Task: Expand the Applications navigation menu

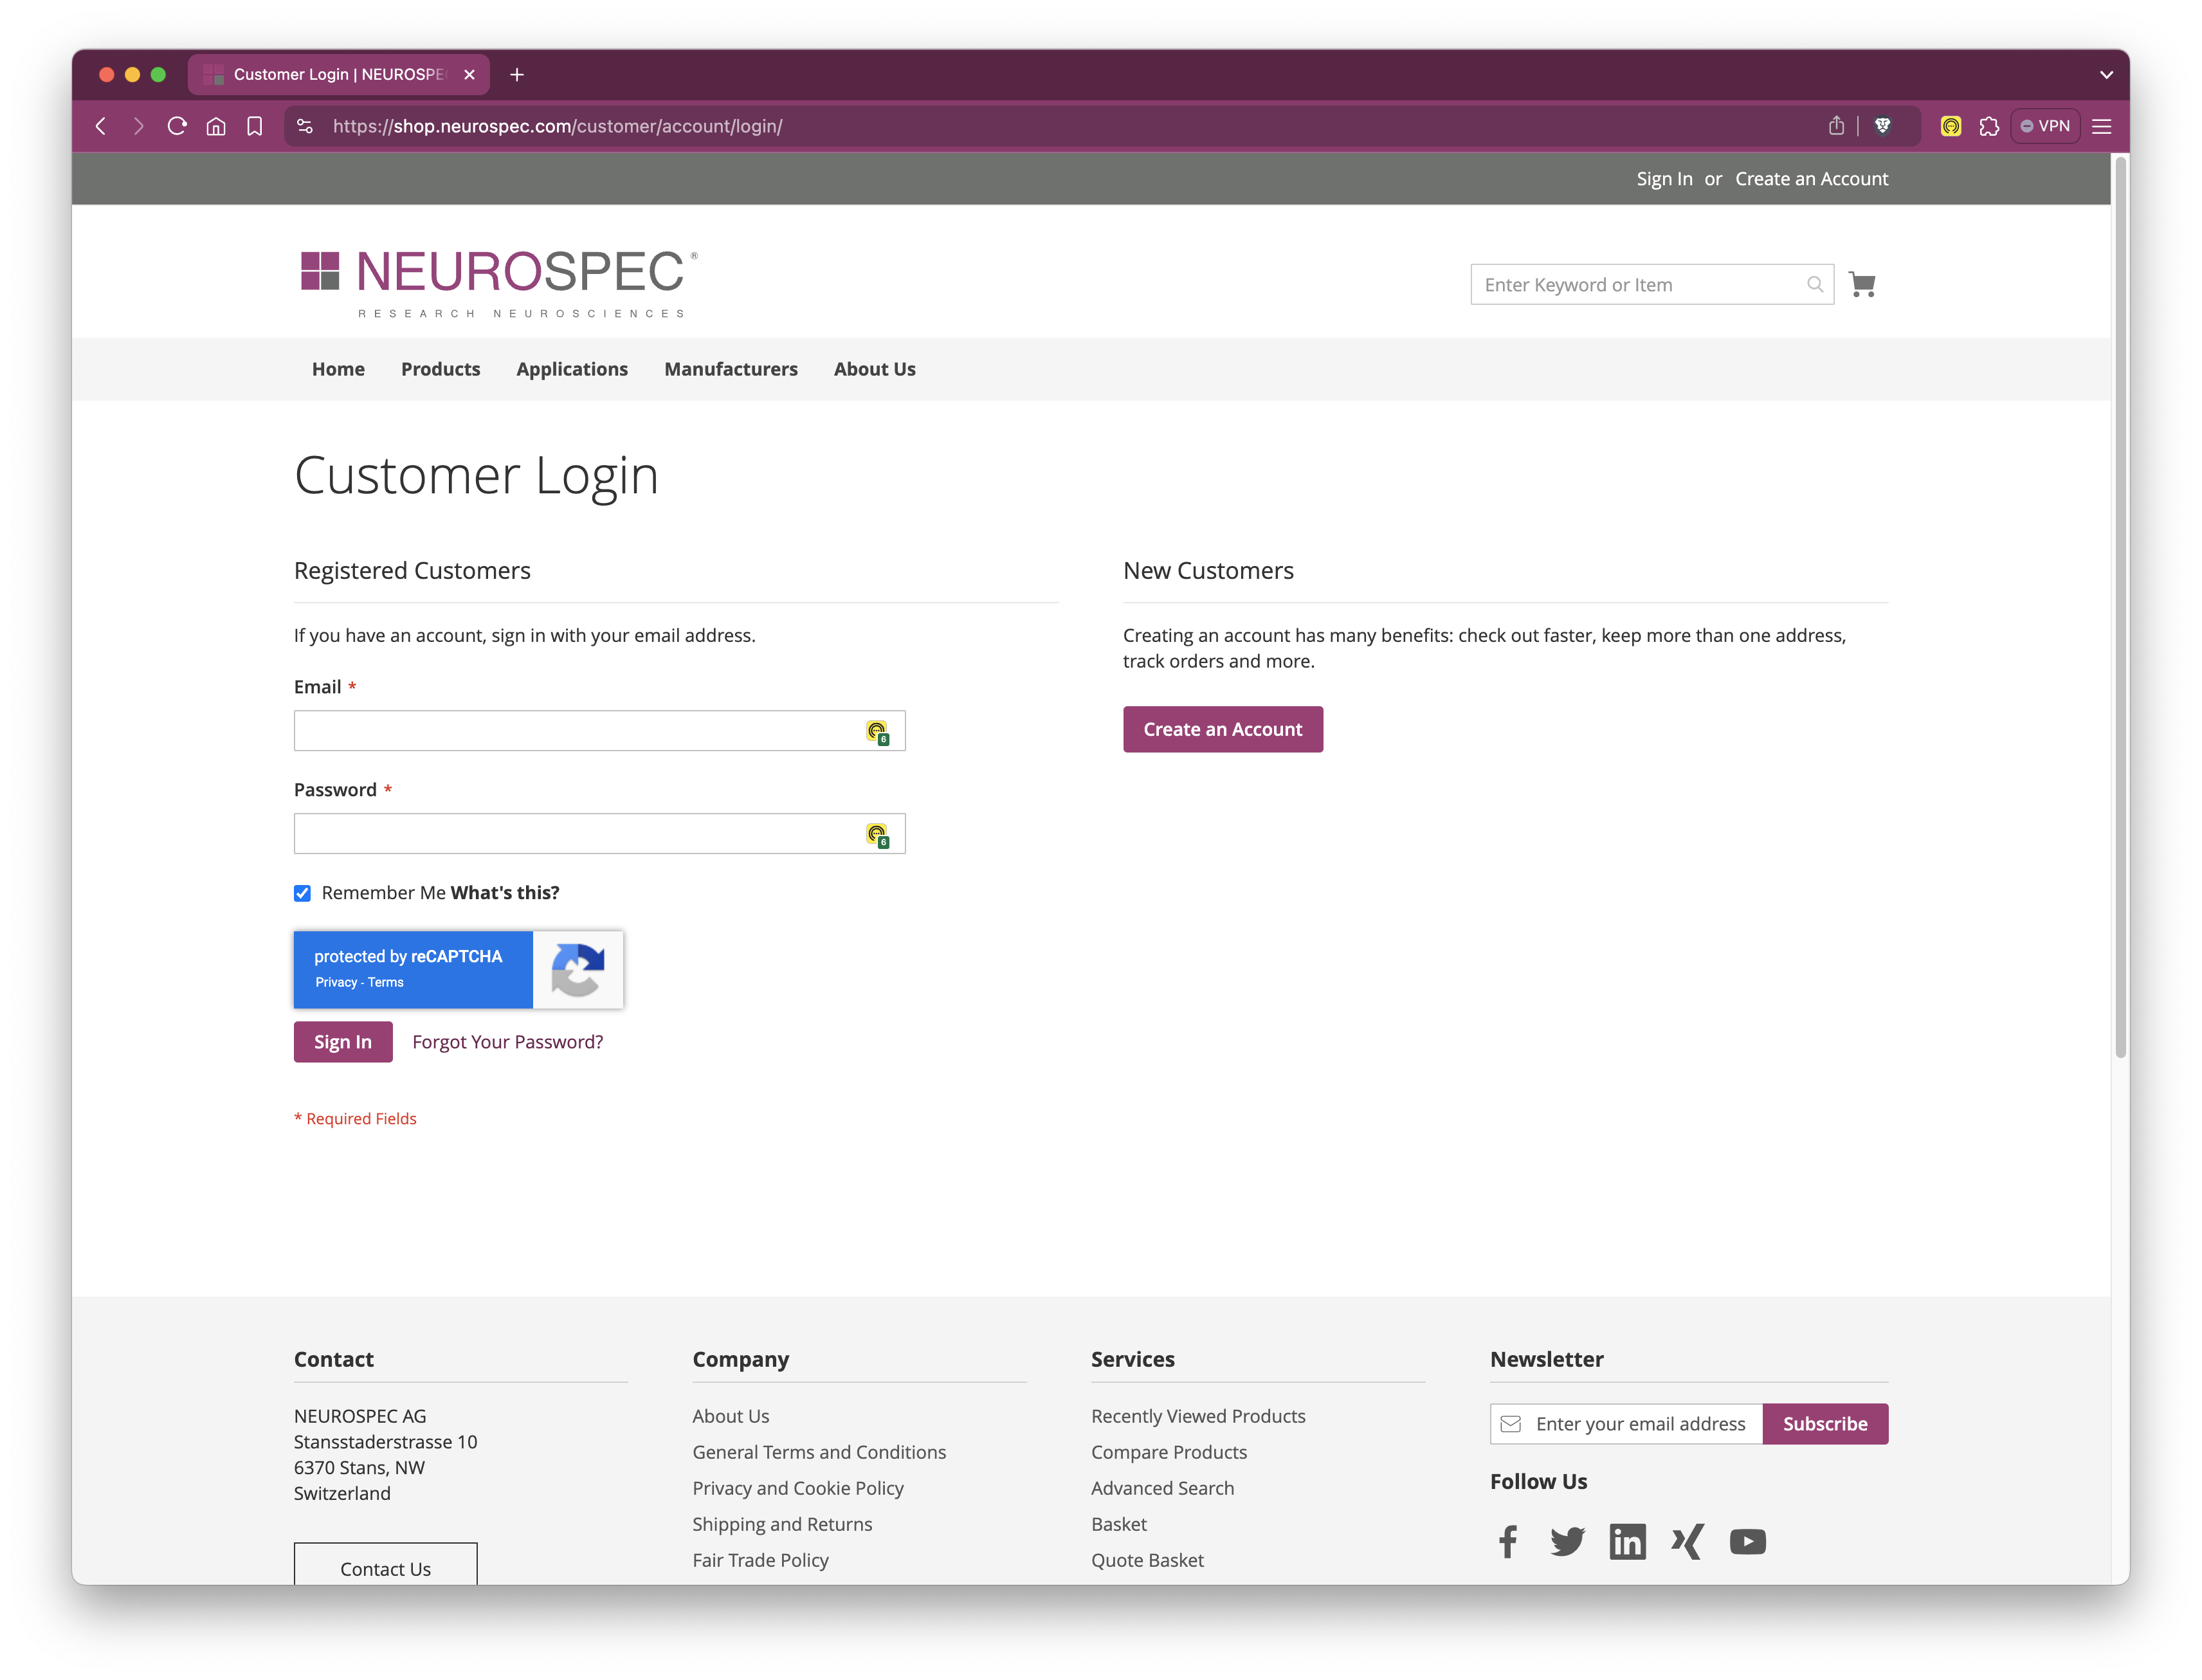Action: tap(572, 369)
